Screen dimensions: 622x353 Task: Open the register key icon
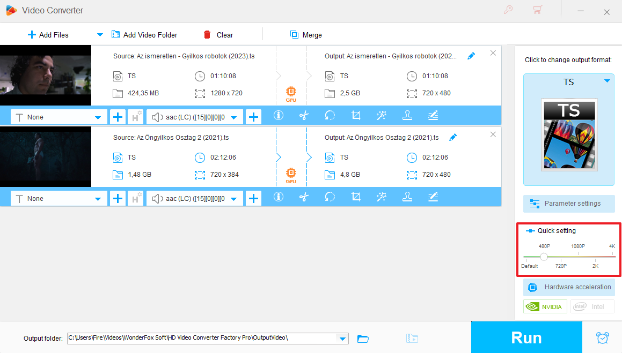coord(508,10)
